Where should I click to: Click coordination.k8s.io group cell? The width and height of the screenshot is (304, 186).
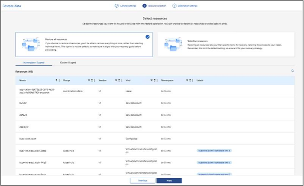pyautogui.click(x=73, y=91)
